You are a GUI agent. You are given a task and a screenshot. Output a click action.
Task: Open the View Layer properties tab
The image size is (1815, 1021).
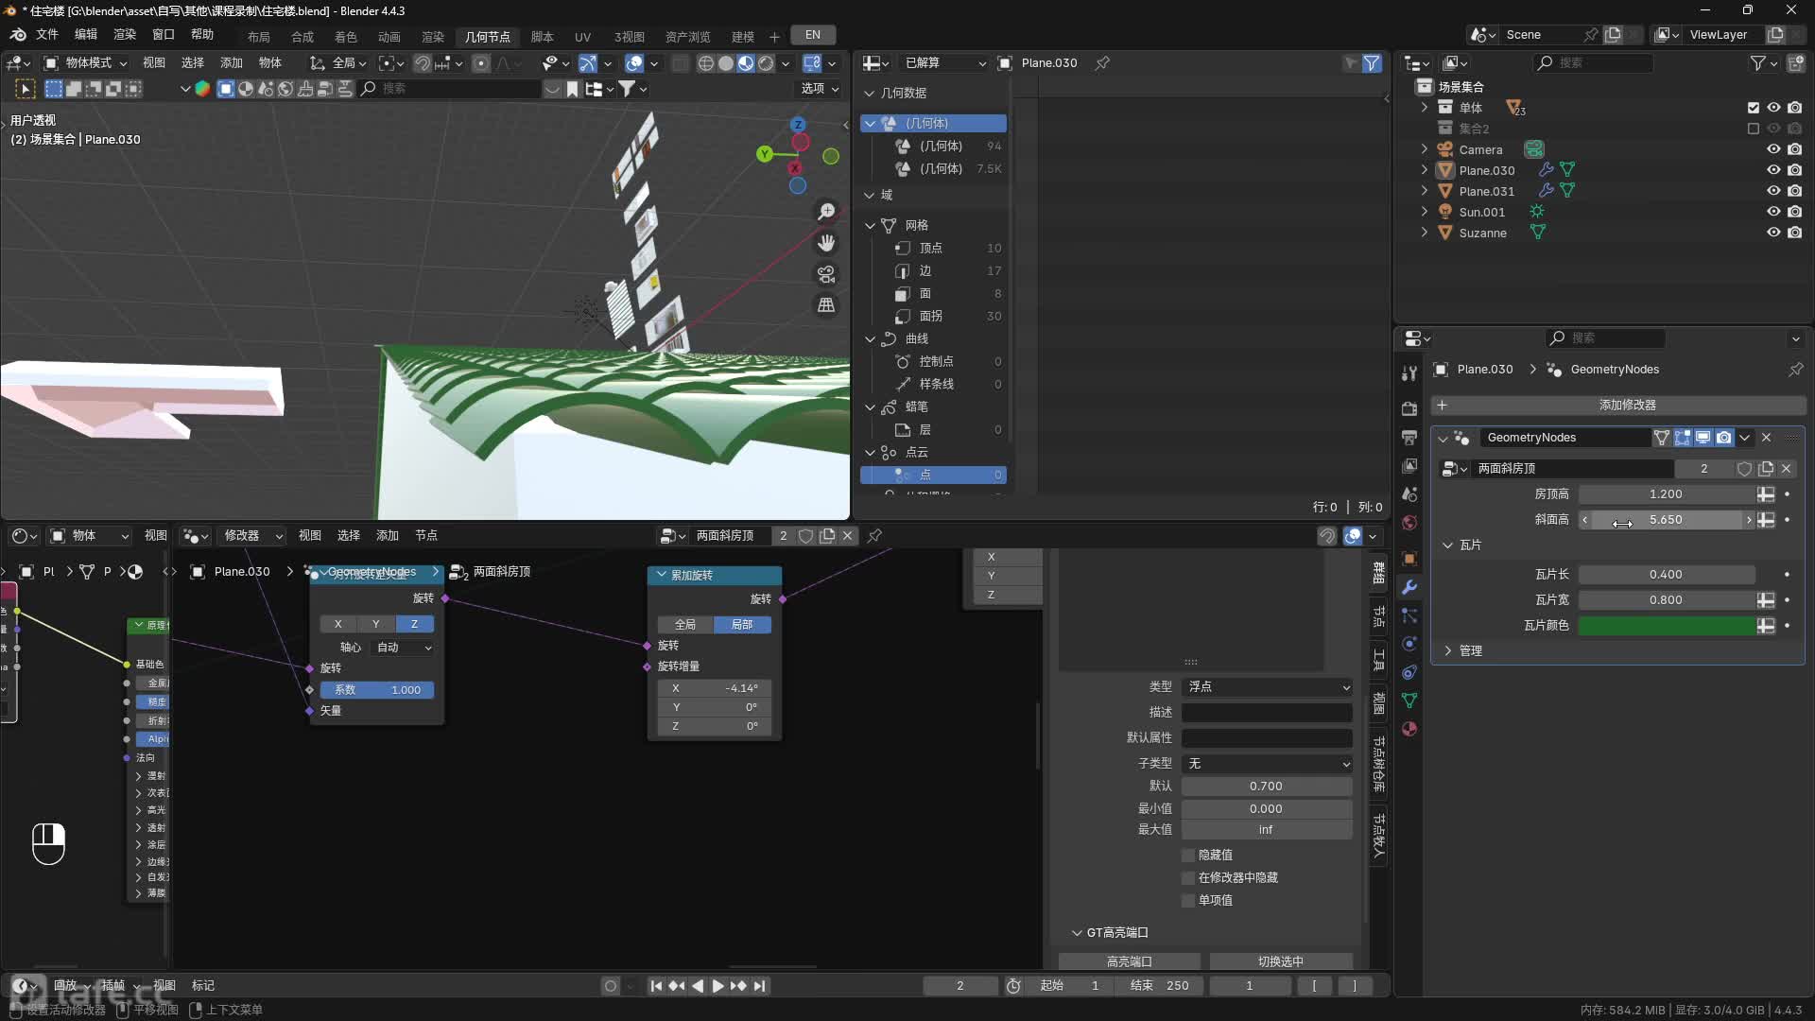click(1409, 465)
